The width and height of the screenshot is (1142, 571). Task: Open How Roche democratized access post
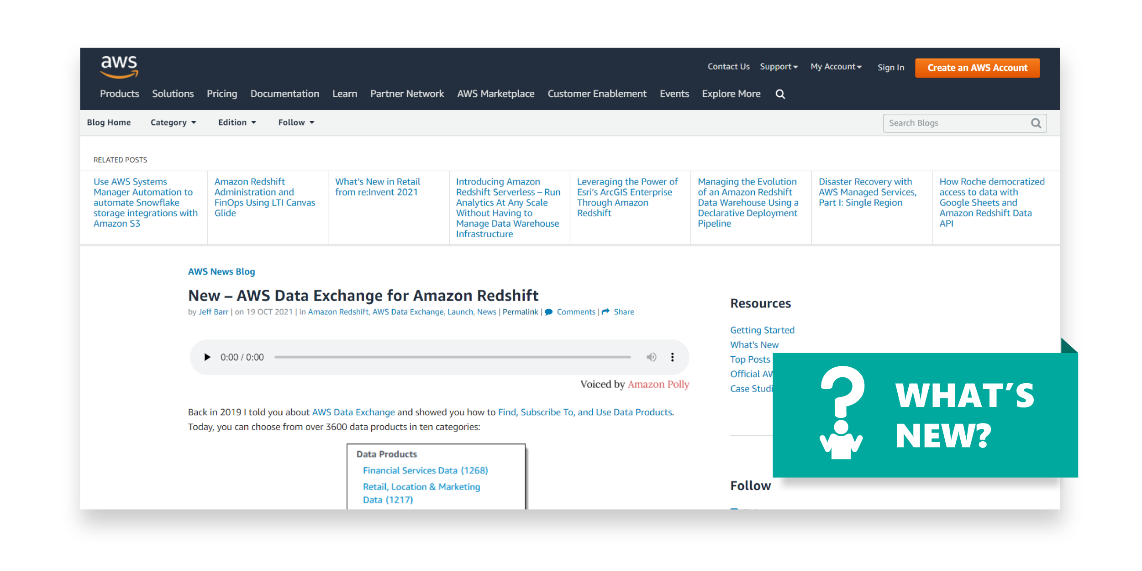(992, 203)
